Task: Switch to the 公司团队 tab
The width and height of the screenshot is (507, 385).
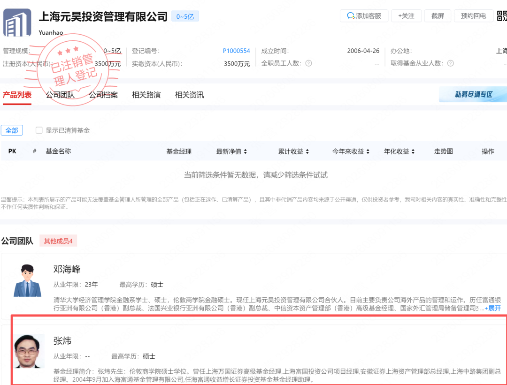Action: [60, 95]
